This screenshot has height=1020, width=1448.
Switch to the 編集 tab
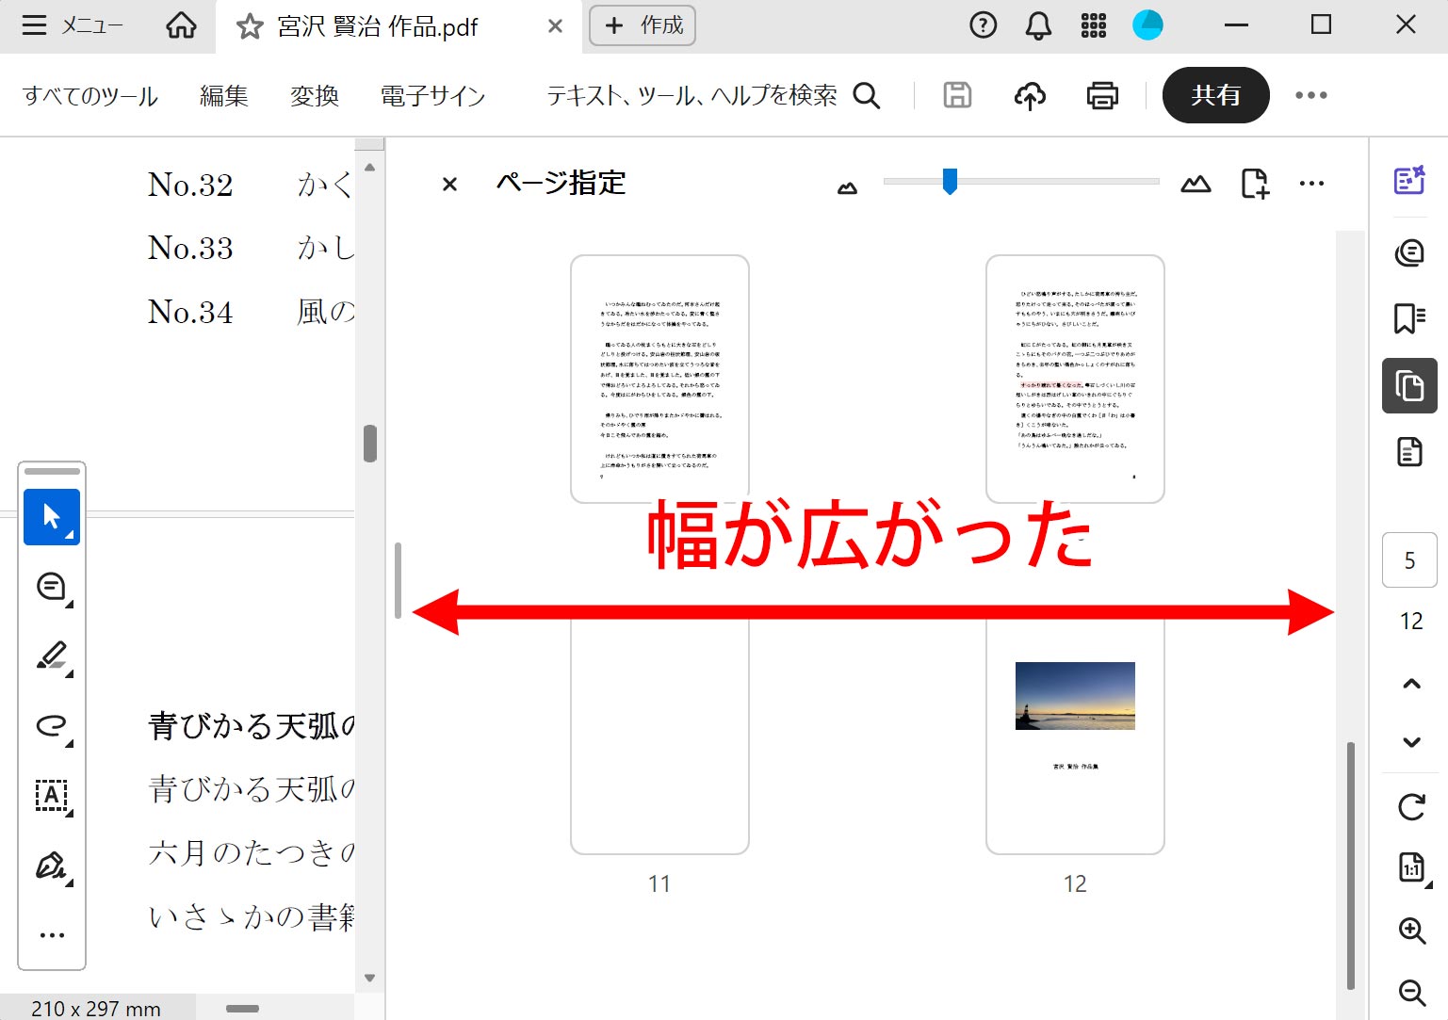click(223, 95)
